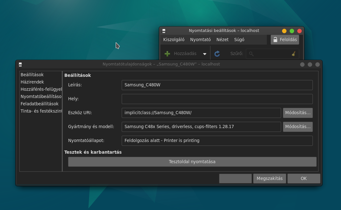This screenshot has width=341, height=210.
Task: Select Nyomtatóbeállítások in the sidebar
Action: click(41, 96)
